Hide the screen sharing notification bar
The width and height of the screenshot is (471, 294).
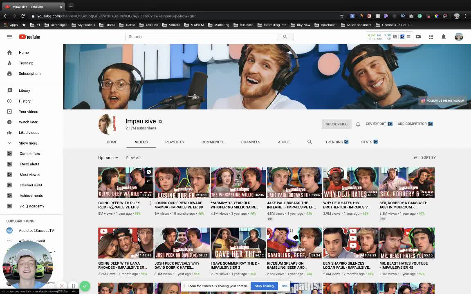tap(284, 286)
